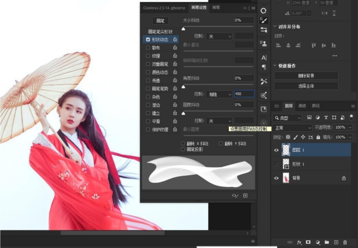Uncheck the 形状动态 checkbox
This screenshot has width=358, height=248.
pyautogui.click(x=148, y=39)
